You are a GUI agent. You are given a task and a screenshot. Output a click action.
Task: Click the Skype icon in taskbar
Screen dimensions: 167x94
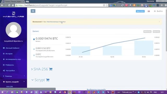[x=98, y=92]
